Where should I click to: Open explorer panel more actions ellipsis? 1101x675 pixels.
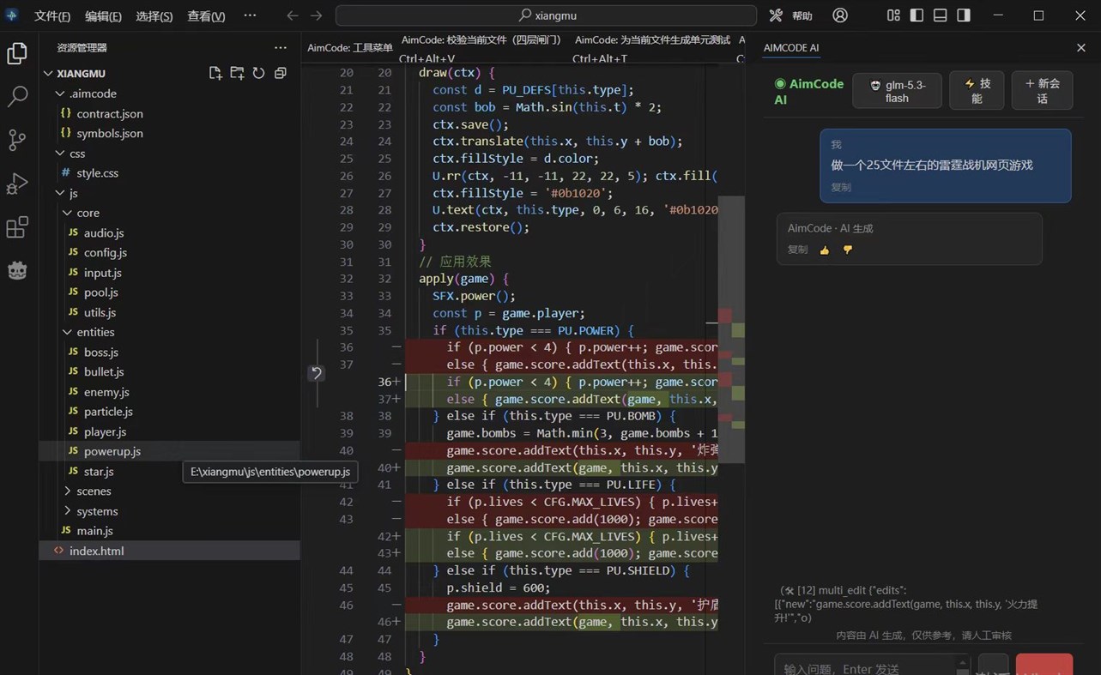pyautogui.click(x=281, y=47)
